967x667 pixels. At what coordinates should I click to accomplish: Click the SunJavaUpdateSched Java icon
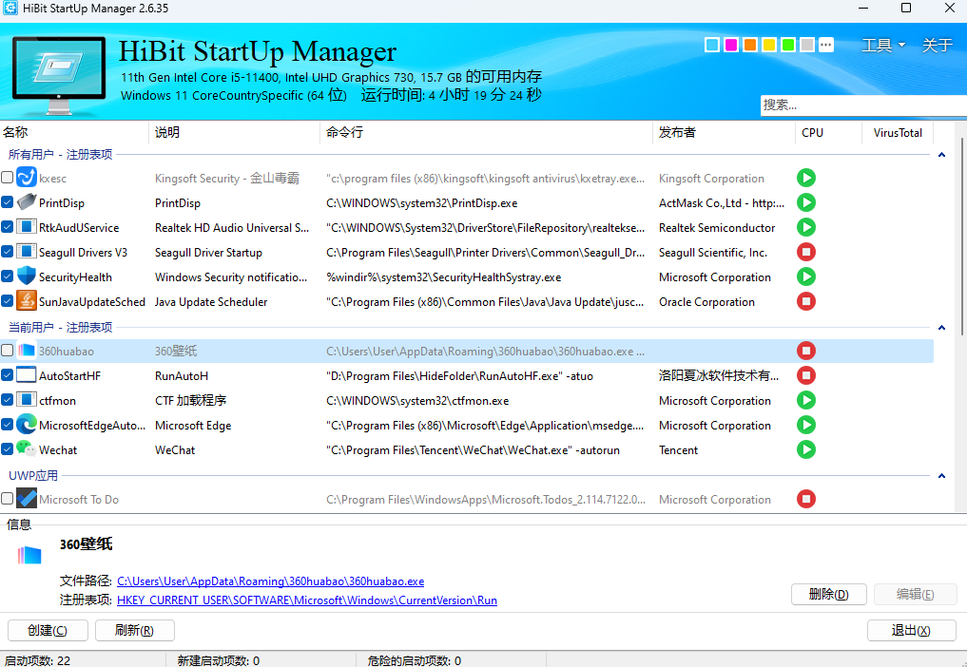[x=27, y=301]
